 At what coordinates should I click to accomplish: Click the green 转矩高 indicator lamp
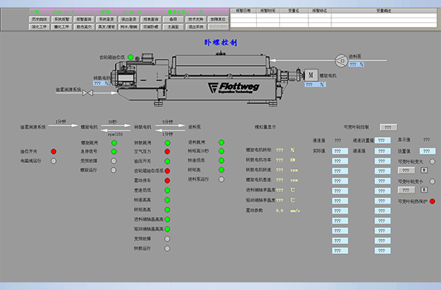[x=222, y=170]
